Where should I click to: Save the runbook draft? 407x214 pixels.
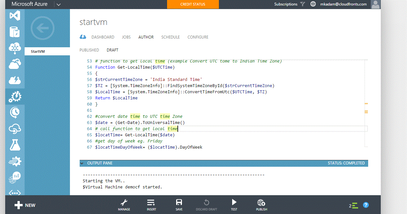(179, 205)
